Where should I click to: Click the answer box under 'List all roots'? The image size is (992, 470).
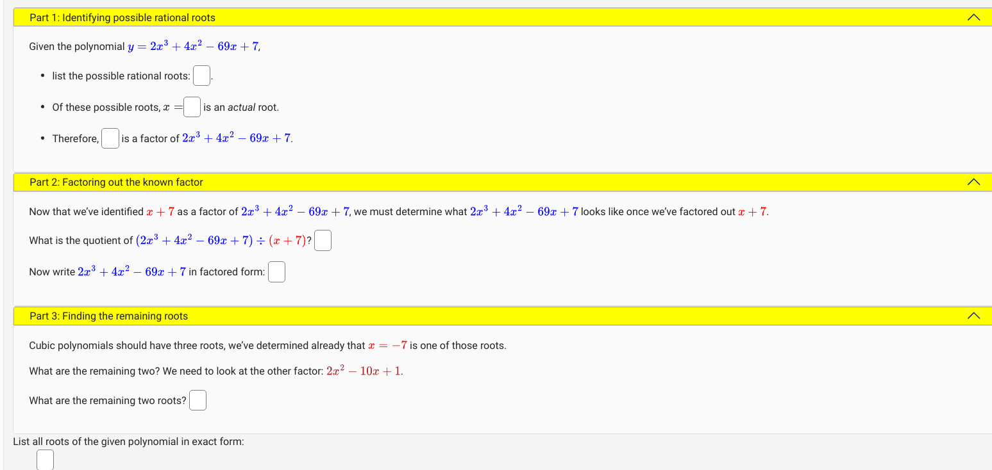(x=45, y=459)
